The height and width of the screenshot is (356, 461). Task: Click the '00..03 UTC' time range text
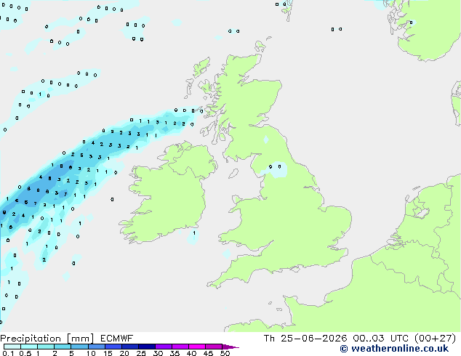point(381,339)
